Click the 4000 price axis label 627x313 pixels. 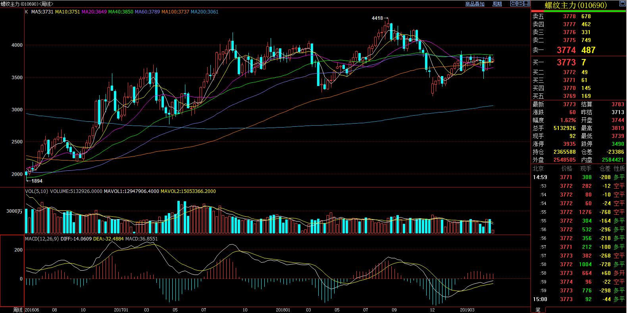(17, 45)
